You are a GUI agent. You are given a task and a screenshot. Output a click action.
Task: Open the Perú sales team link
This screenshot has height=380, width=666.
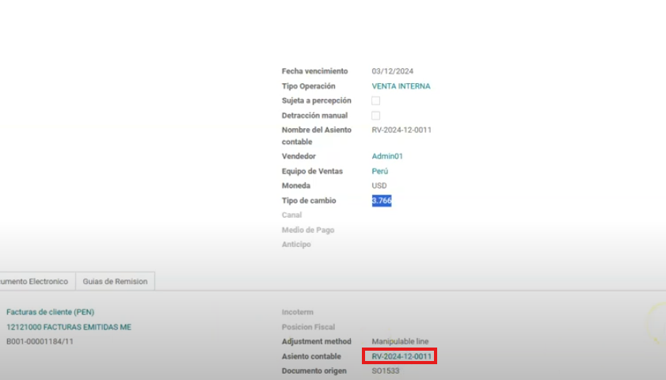(x=380, y=171)
